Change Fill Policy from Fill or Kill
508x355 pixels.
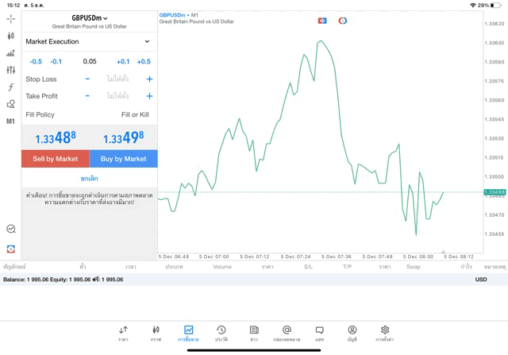coord(134,114)
